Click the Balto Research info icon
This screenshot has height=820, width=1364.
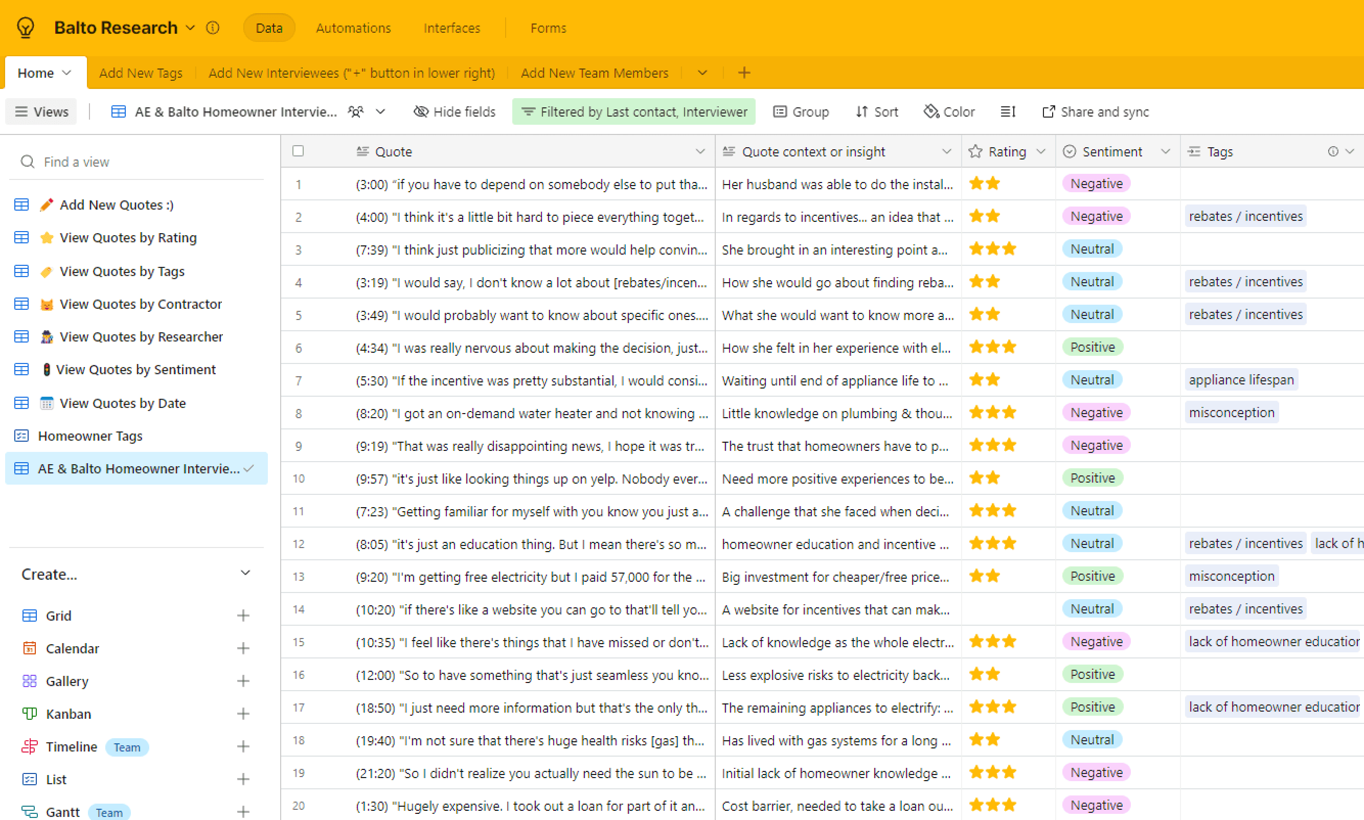click(x=213, y=28)
